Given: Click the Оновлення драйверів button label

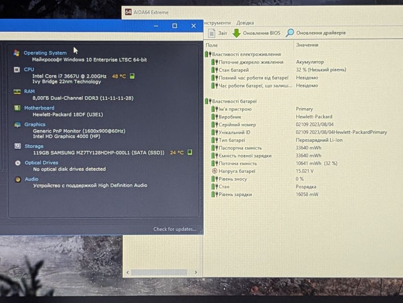Looking at the screenshot, I should pyautogui.click(x=321, y=33).
